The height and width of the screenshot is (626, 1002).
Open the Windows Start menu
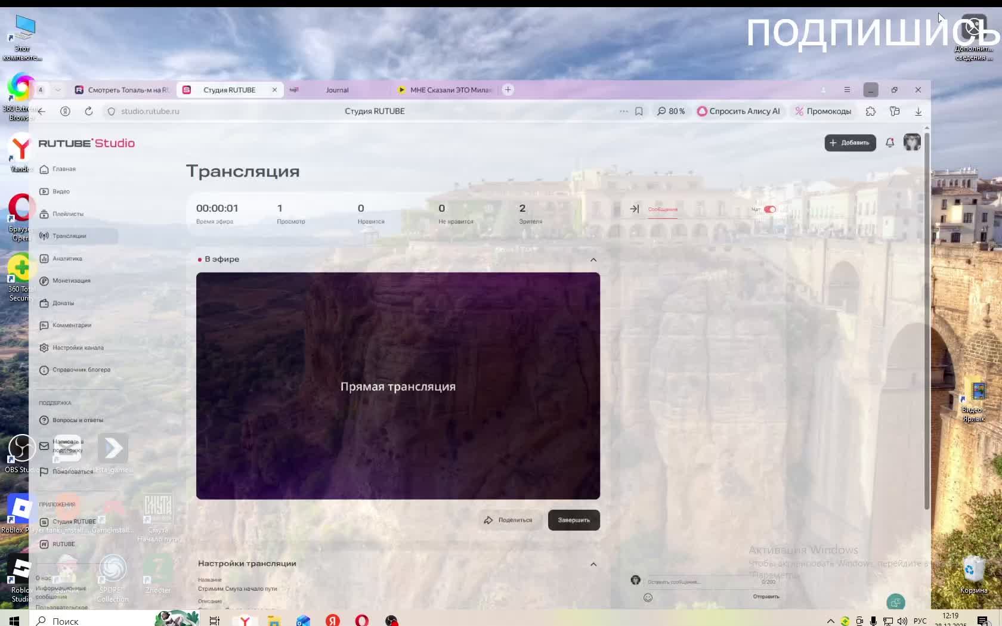[14, 621]
